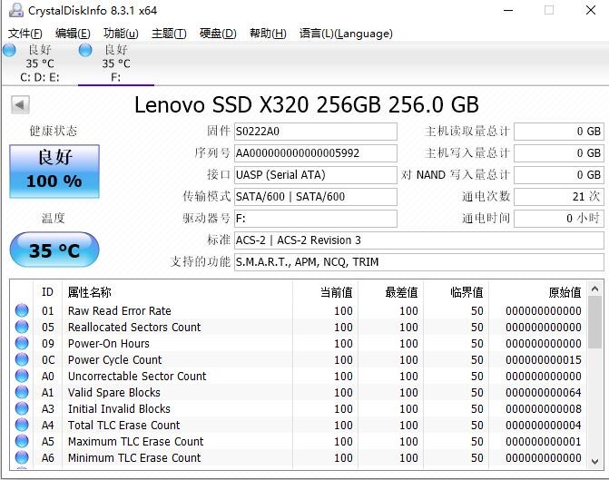This screenshot has width=609, height=480.
Task: Click the power-on time value 0 小时
Action: 559,219
